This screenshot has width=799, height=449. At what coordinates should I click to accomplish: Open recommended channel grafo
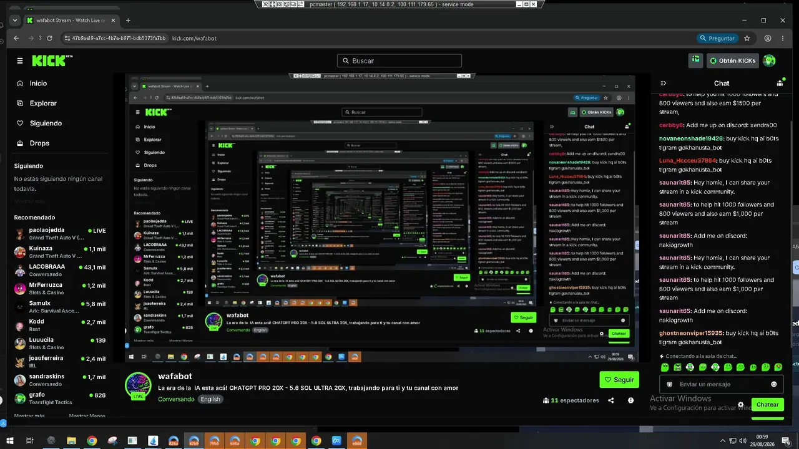(60, 398)
